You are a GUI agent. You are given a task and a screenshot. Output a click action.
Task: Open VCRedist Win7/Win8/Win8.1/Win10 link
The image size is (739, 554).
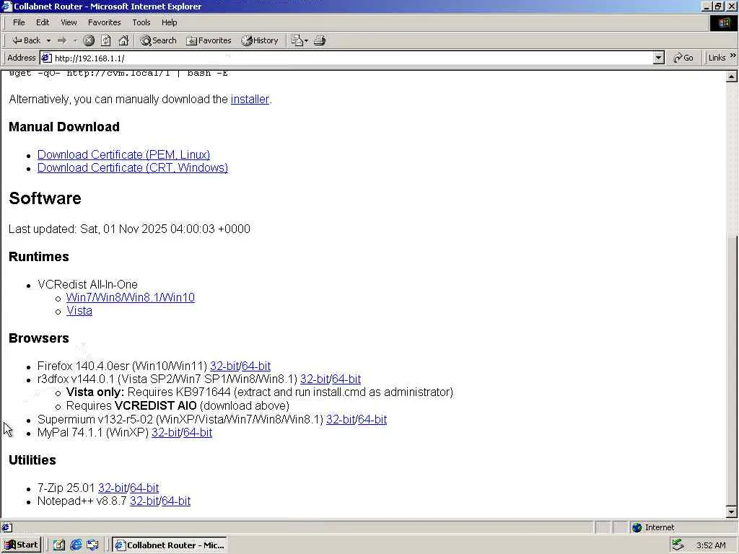(x=130, y=298)
